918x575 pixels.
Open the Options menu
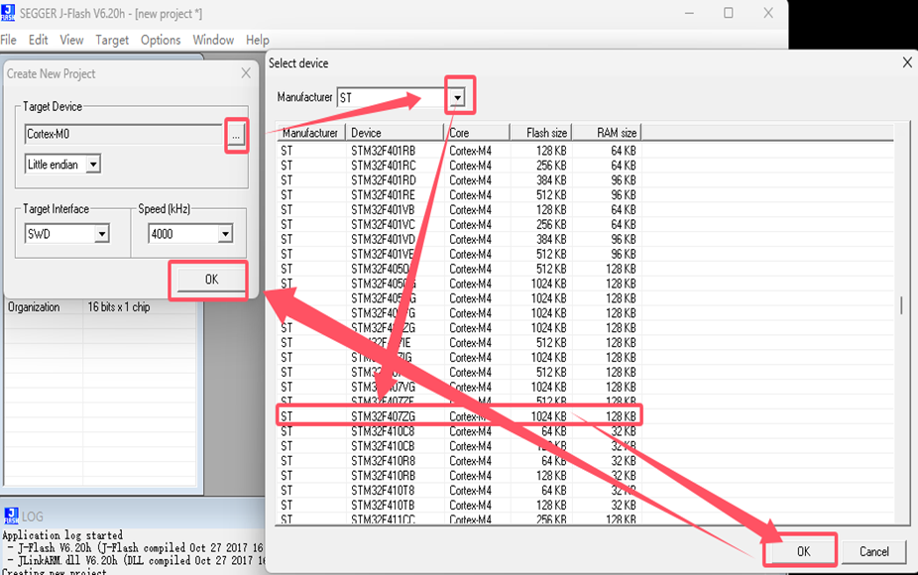(161, 40)
